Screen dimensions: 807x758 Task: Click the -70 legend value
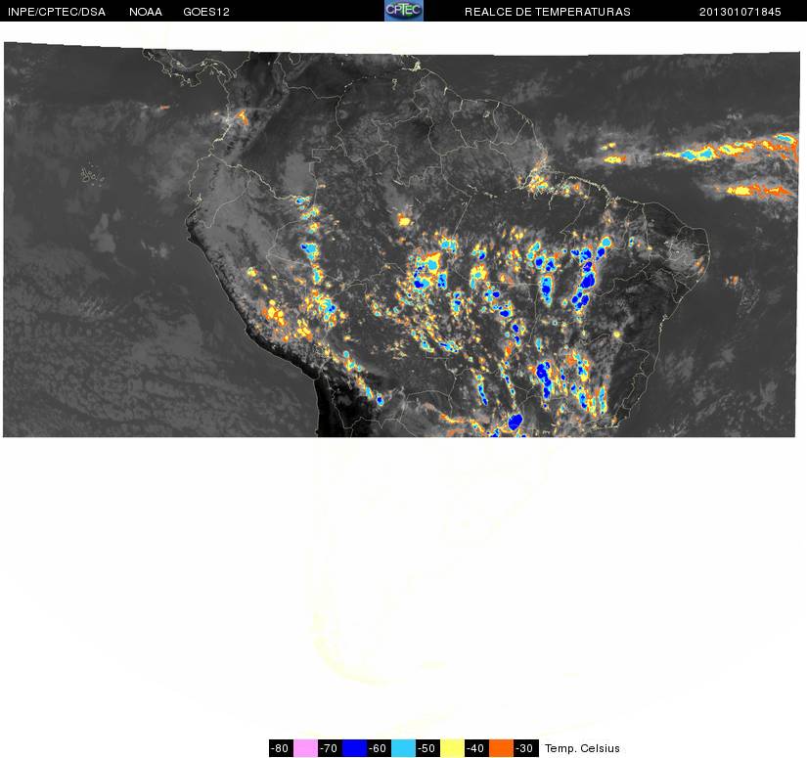coord(330,747)
